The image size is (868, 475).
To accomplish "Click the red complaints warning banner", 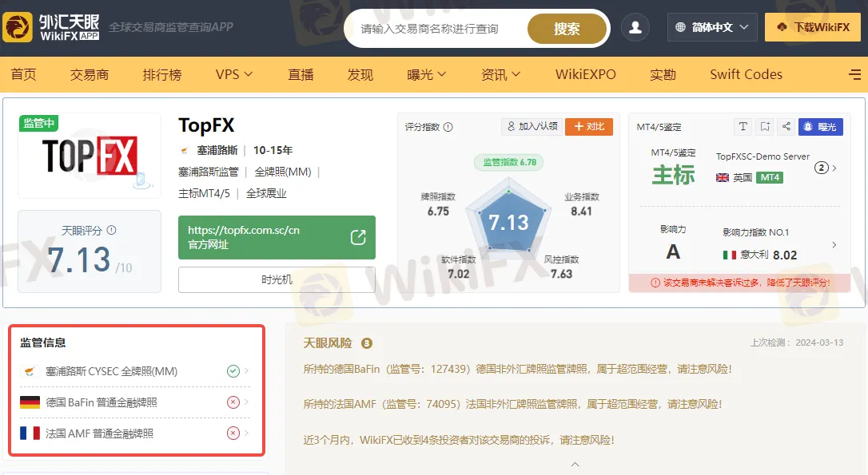I will click(739, 283).
